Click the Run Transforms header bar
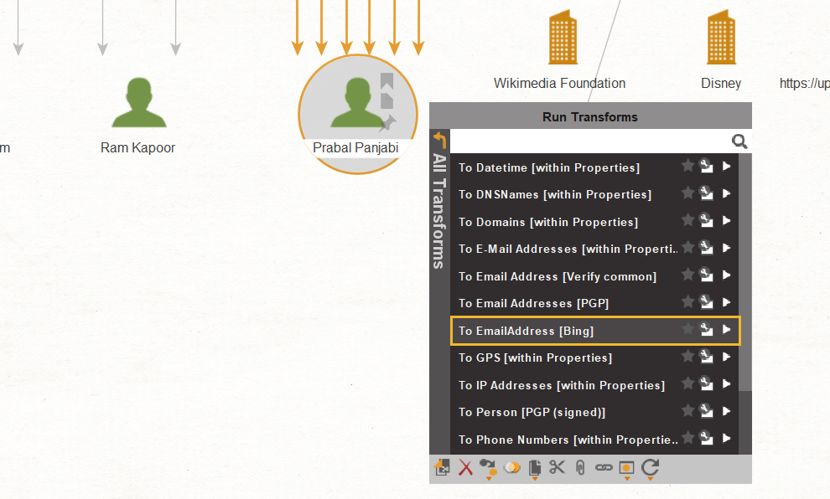 [590, 116]
